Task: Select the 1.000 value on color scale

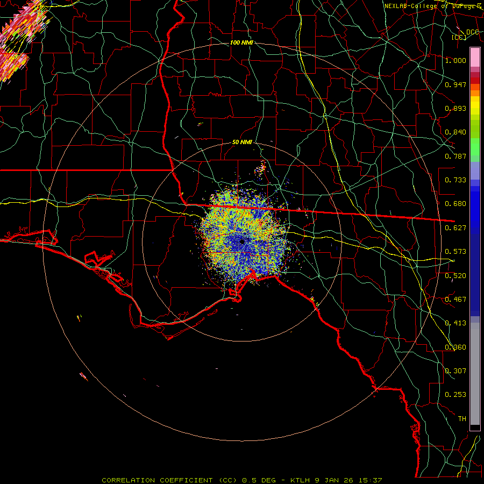Action: [x=455, y=60]
